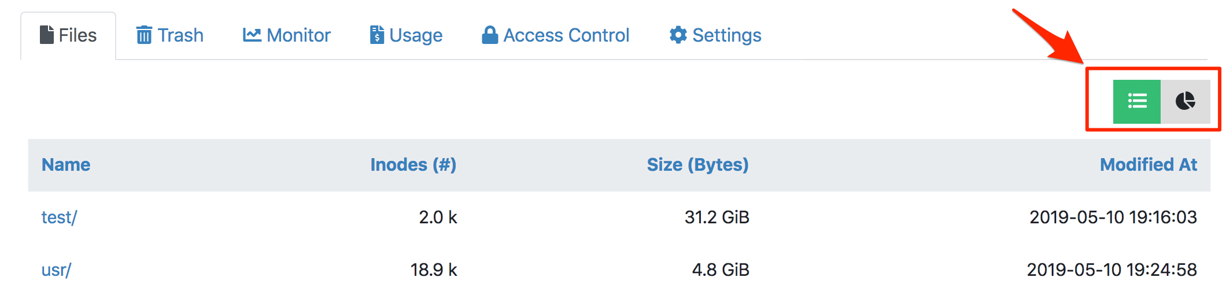Click the Monitor chart icon
The image size is (1226, 288).
(252, 35)
